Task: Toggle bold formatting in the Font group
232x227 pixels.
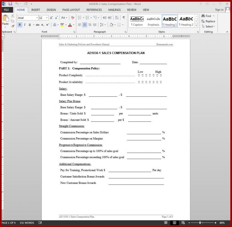Action: [20, 25]
